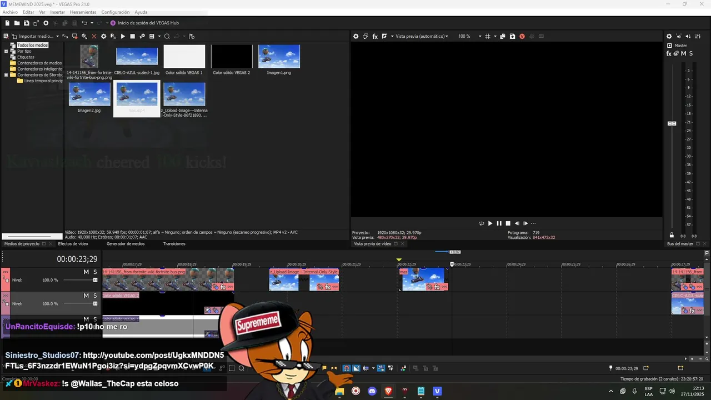Mute the second video track
This screenshot has width=711, height=400.
(86, 296)
